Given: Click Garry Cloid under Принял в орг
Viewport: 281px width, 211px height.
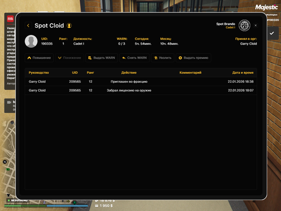Looking at the screenshot, I should pos(248,44).
